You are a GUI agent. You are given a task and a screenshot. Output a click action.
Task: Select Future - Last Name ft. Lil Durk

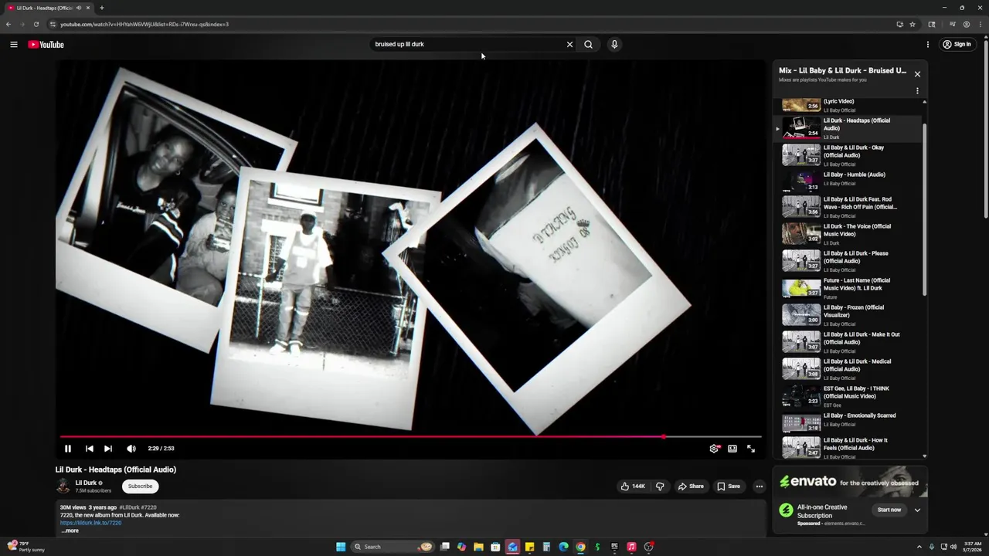(849, 288)
